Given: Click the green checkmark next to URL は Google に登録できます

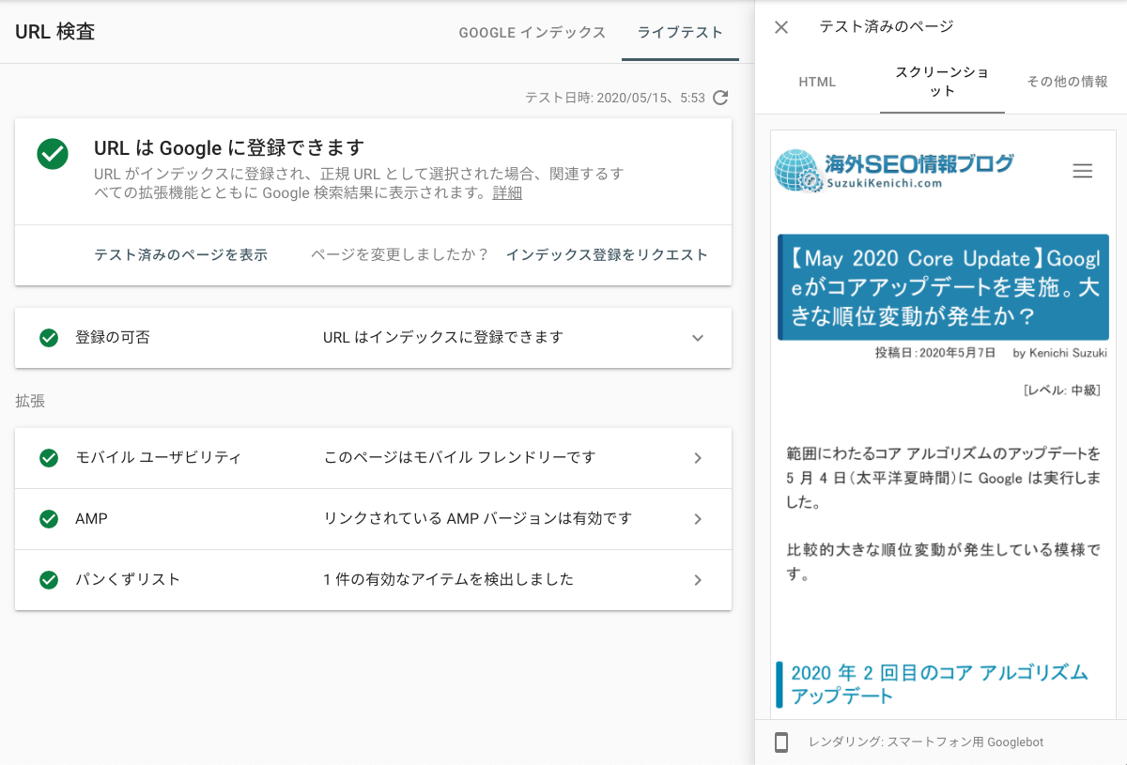Looking at the screenshot, I should tap(53, 154).
